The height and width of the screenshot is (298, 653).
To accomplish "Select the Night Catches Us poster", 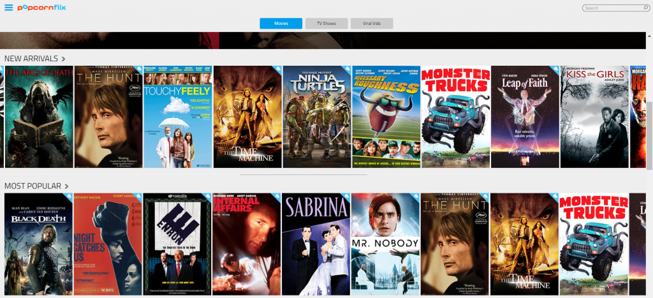I will click(x=108, y=244).
